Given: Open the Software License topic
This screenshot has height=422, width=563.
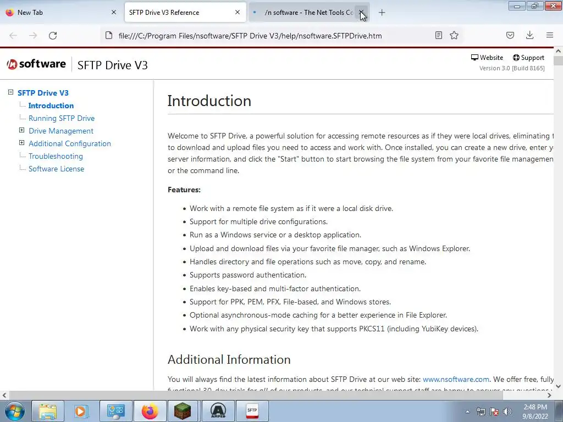Looking at the screenshot, I should 57,169.
